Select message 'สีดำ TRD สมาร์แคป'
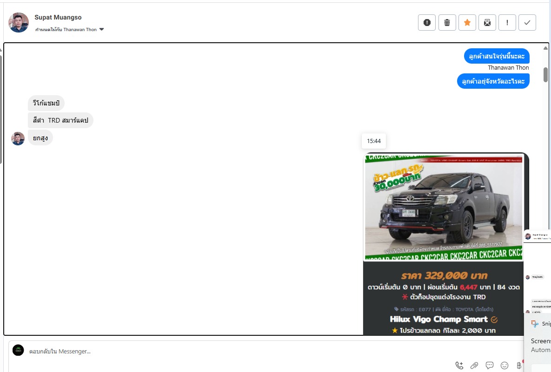The width and height of the screenshot is (551, 372). [60, 120]
